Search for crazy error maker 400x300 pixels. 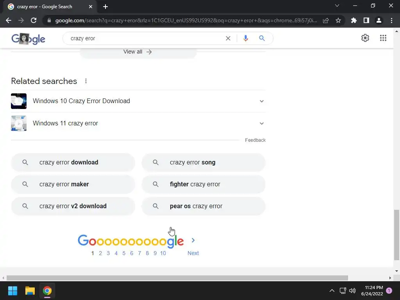[73, 184]
